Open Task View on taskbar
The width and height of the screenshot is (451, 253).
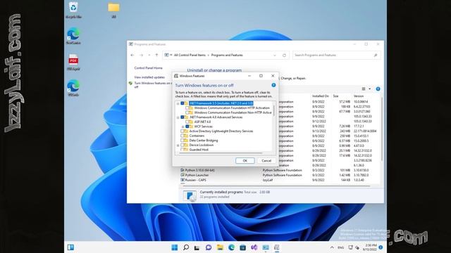(x=197, y=247)
